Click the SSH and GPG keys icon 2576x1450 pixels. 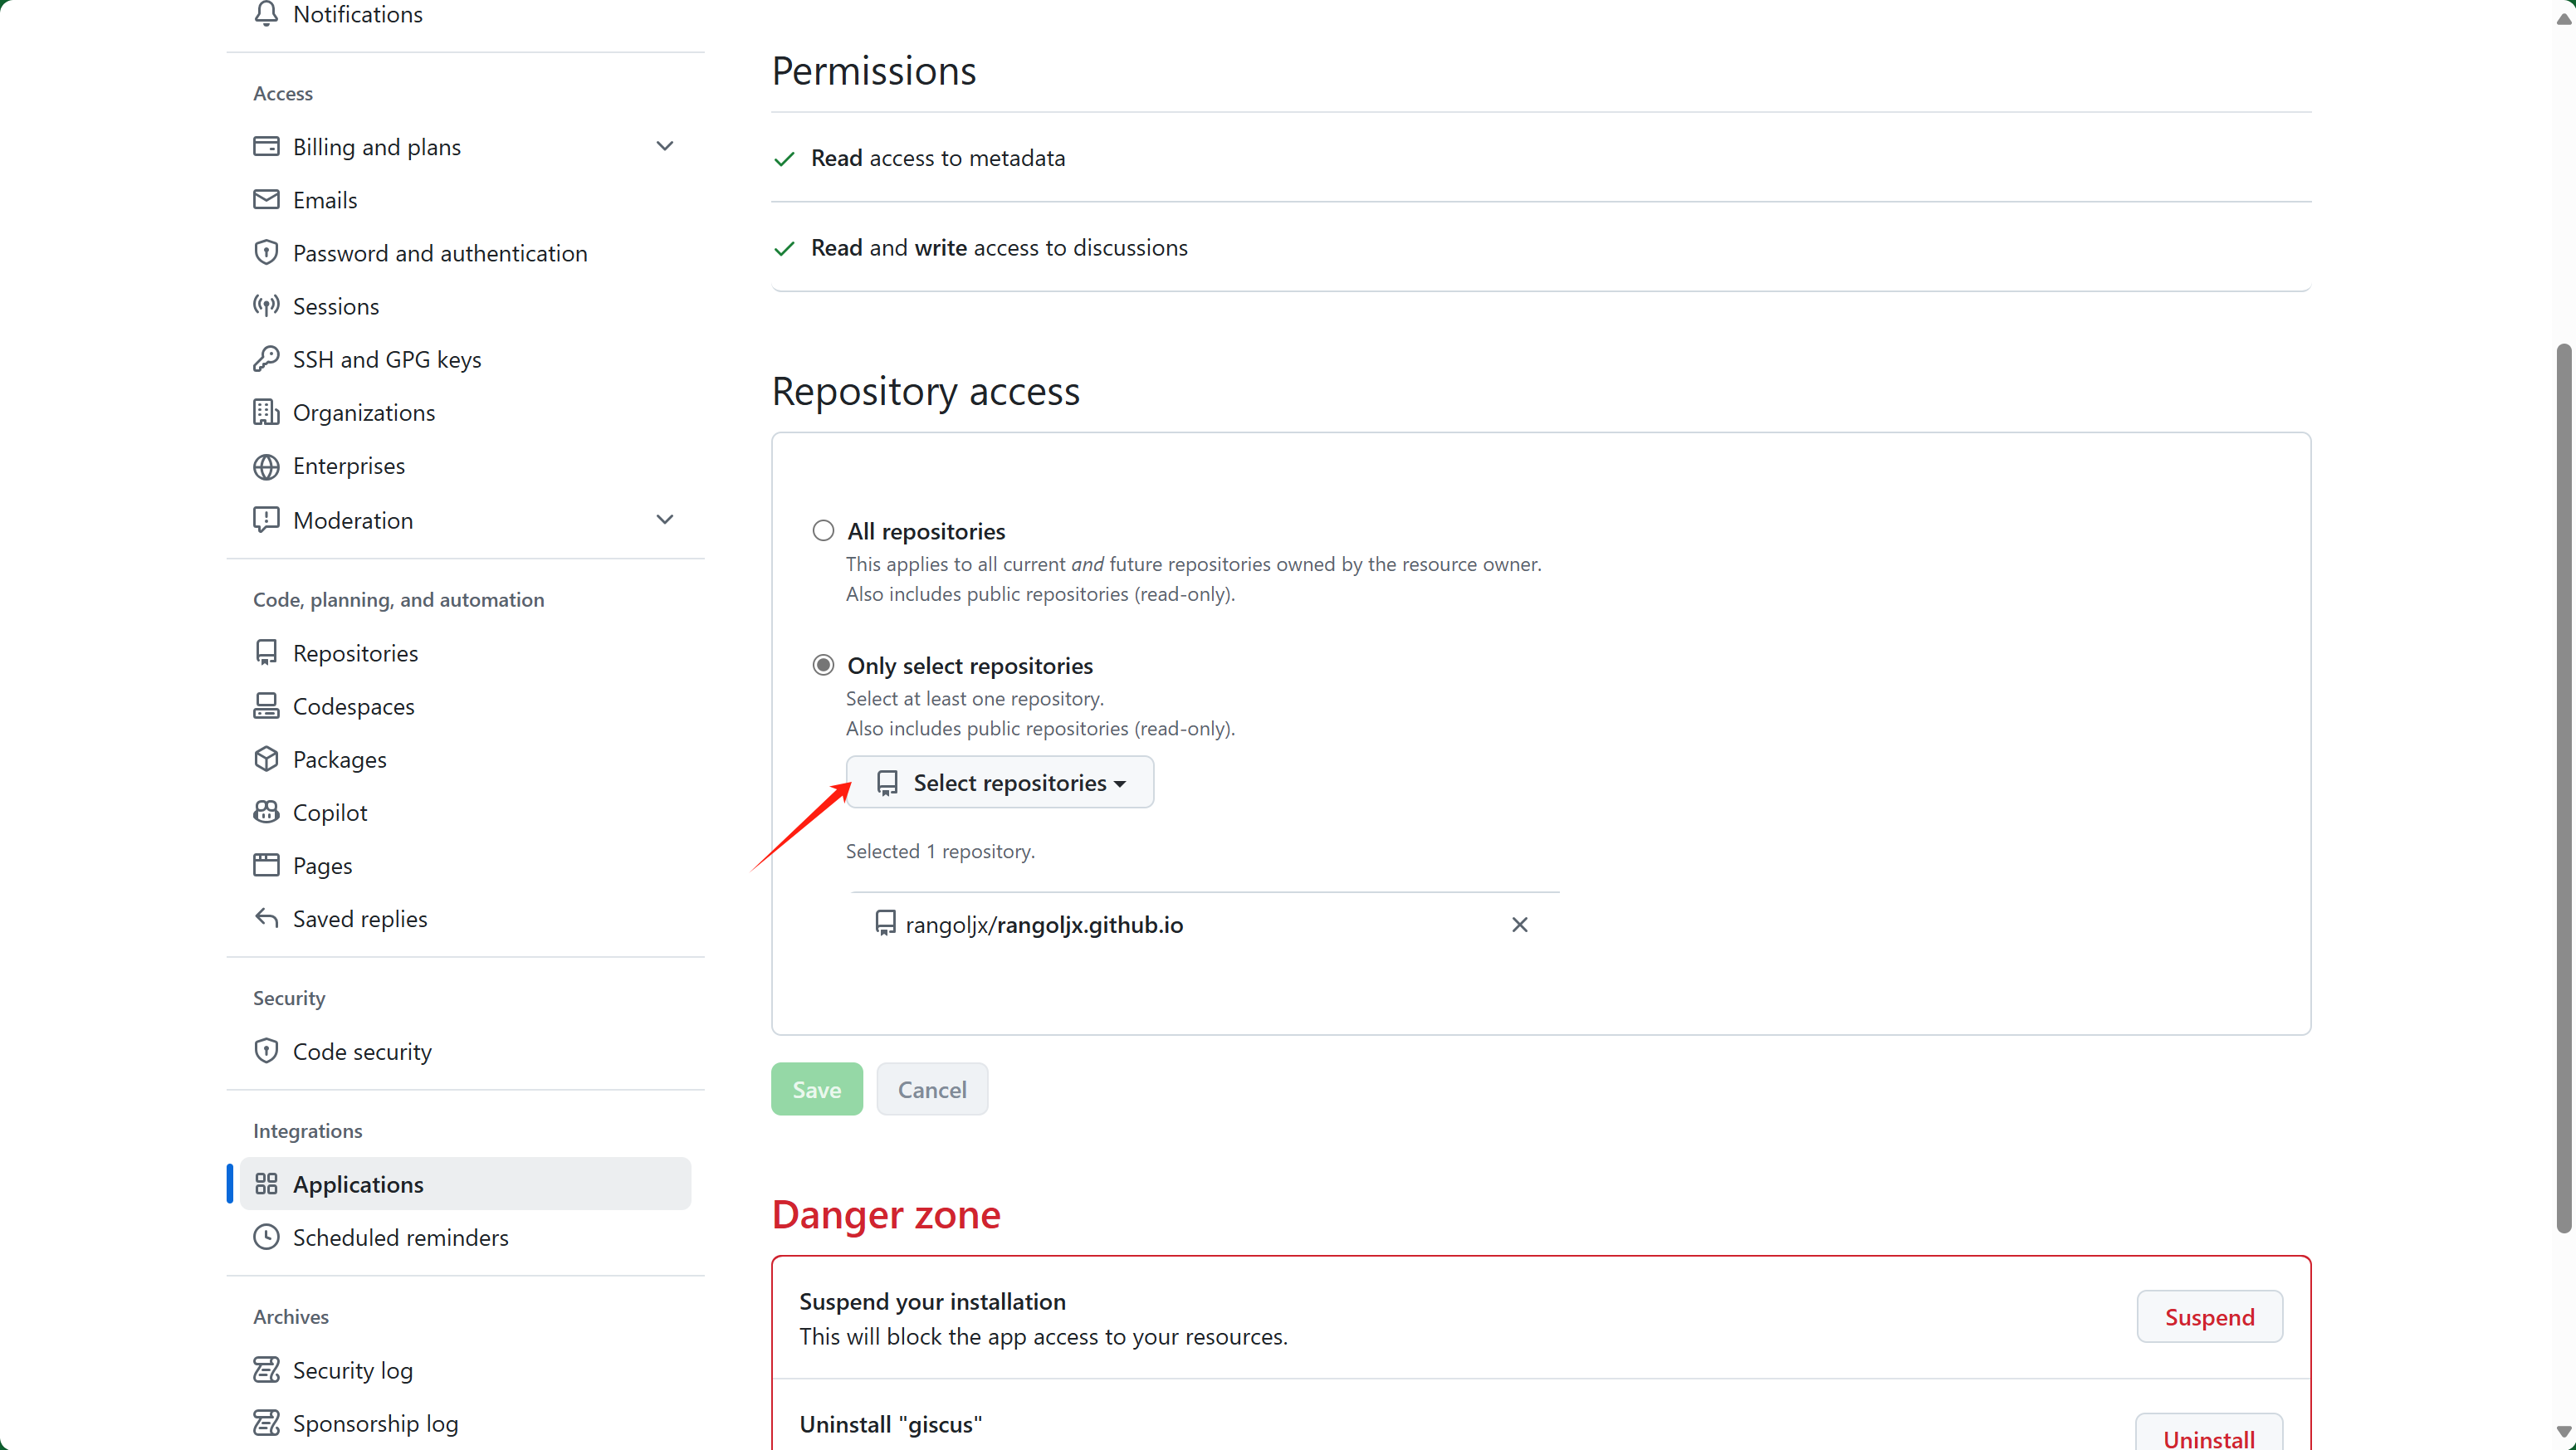(x=266, y=359)
